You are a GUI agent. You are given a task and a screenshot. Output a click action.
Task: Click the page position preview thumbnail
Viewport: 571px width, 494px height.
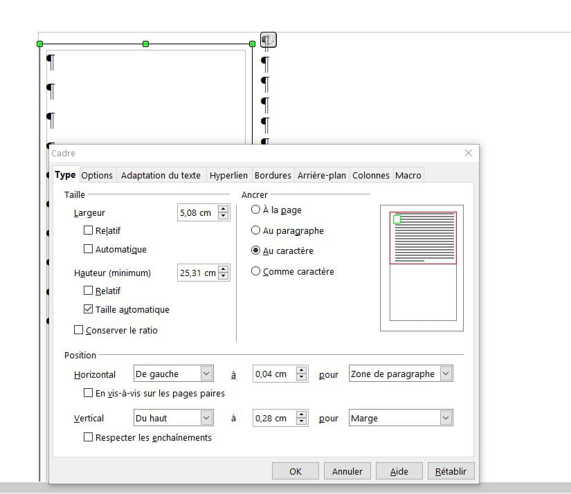(422, 268)
